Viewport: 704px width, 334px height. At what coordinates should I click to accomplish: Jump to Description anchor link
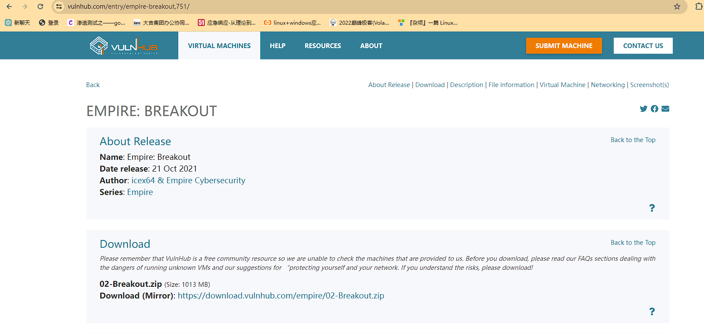tap(466, 85)
